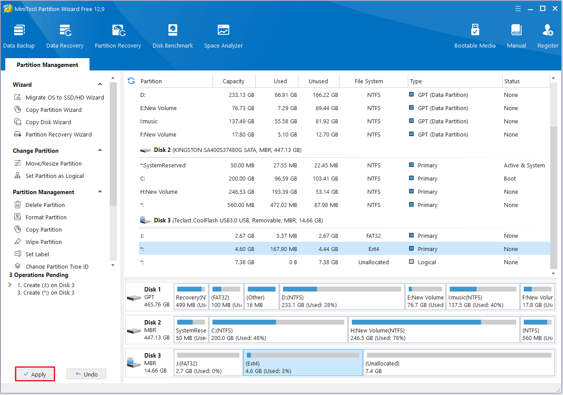This screenshot has height=395, width=563.
Task: Select Disk 2 KINGSTON header row
Action: [345, 150]
